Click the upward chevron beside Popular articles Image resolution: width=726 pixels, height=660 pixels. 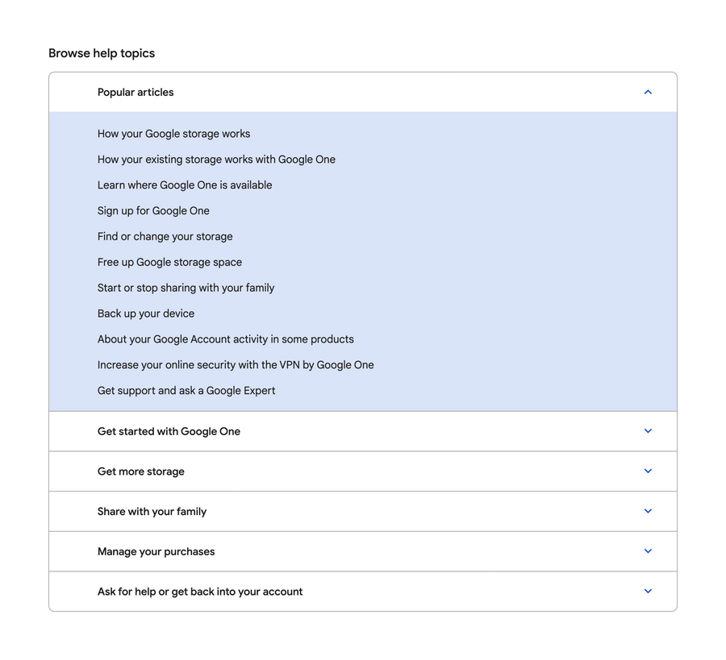(x=648, y=92)
